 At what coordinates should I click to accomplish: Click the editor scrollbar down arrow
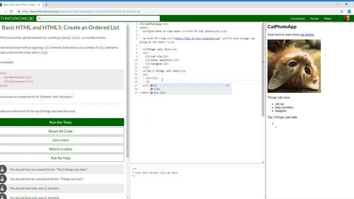click(x=263, y=162)
